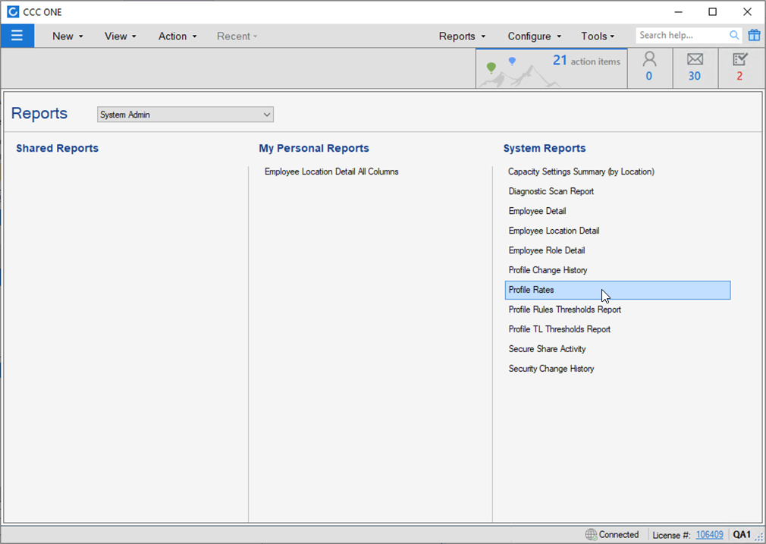Screen dimensions: 766x544
Task: Open Capacity Settings Summary (by Location) report
Action: pos(581,171)
